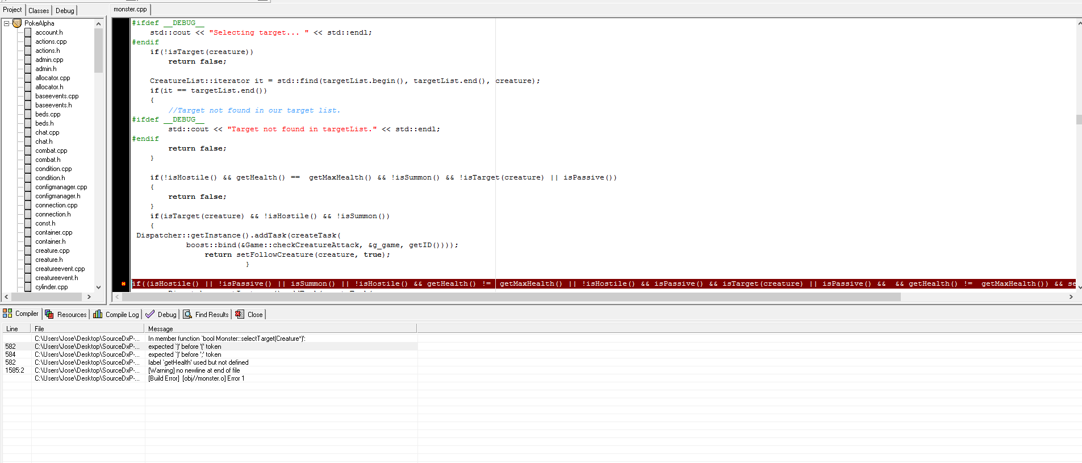Open the Resources bottom tab
Screen dimensions: 1082x463
click(66, 314)
